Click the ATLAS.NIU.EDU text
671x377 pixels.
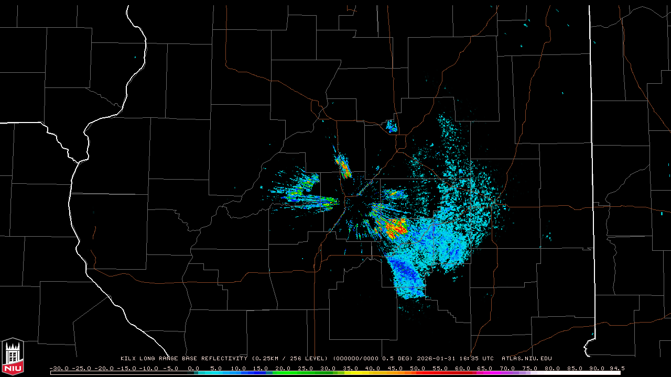526,359
